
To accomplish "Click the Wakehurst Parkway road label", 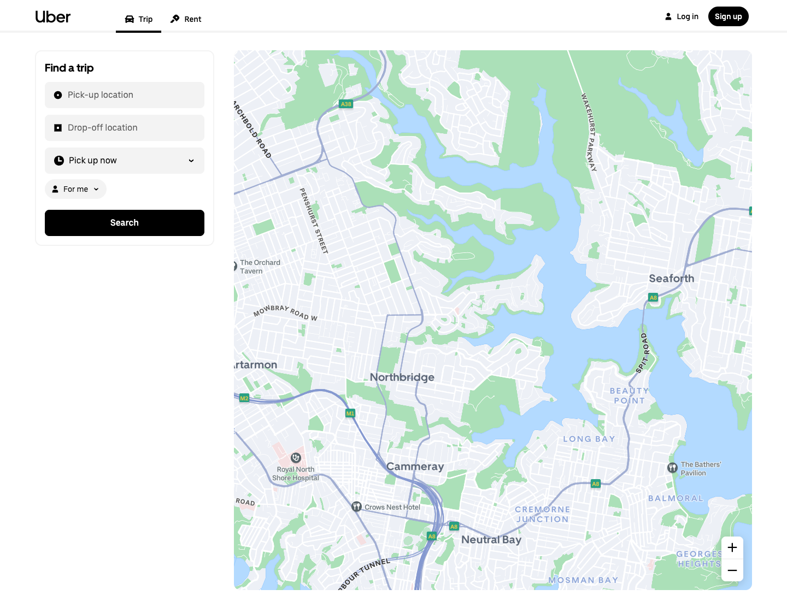I will click(x=589, y=132).
